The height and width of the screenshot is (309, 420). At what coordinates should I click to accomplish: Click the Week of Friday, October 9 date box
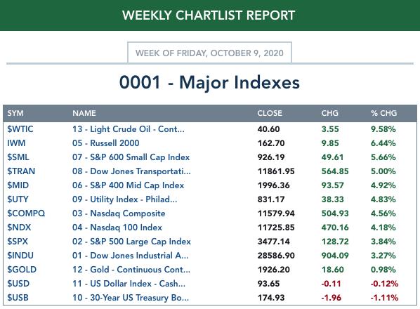pos(209,53)
